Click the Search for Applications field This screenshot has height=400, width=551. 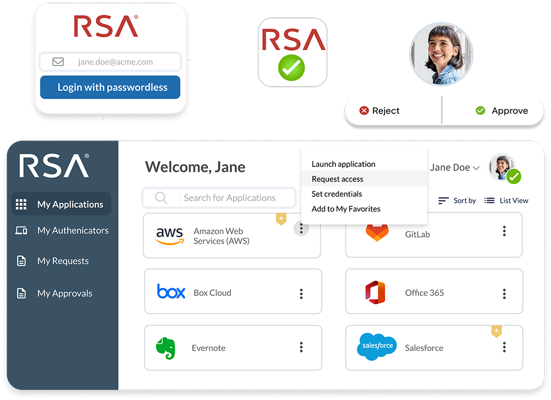click(x=219, y=198)
